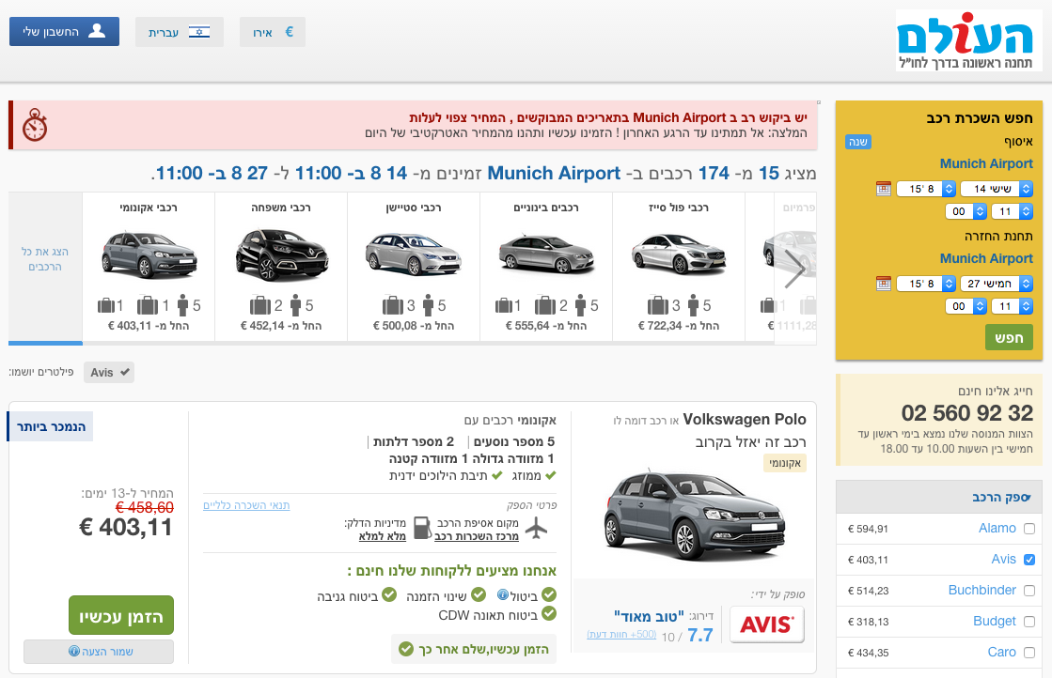Click the green חפש search button
Screen dimensions: 1052x678
(1009, 337)
